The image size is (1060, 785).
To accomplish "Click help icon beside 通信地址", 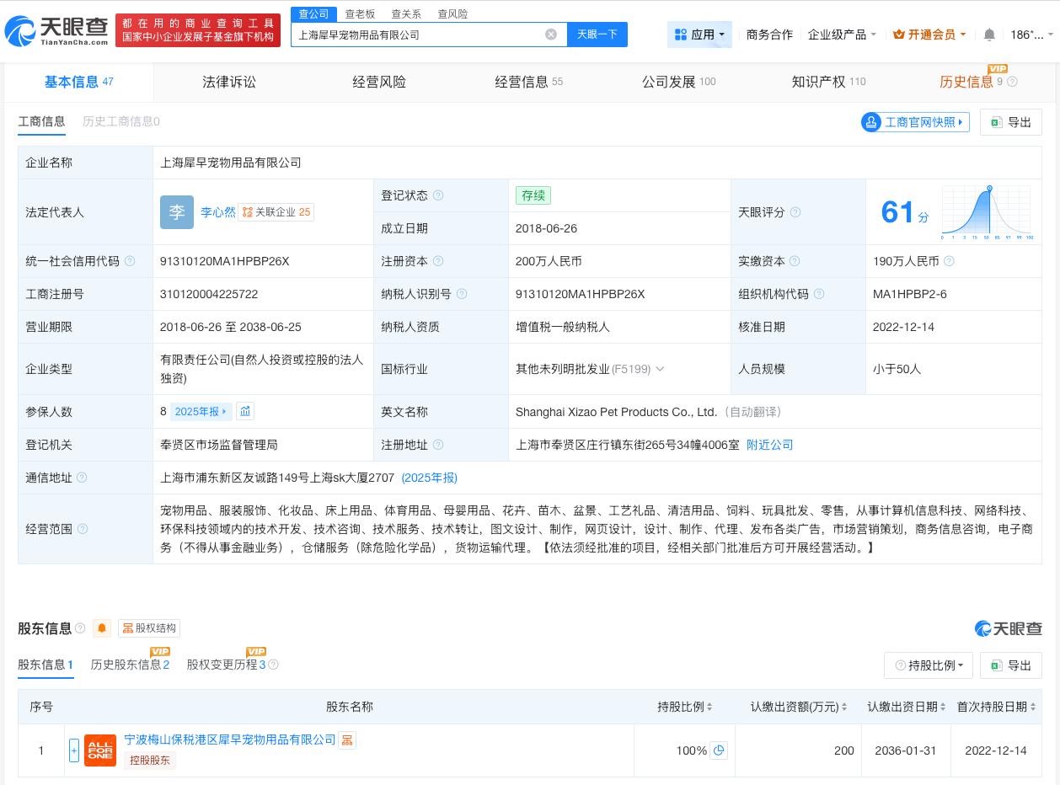I will (82, 478).
